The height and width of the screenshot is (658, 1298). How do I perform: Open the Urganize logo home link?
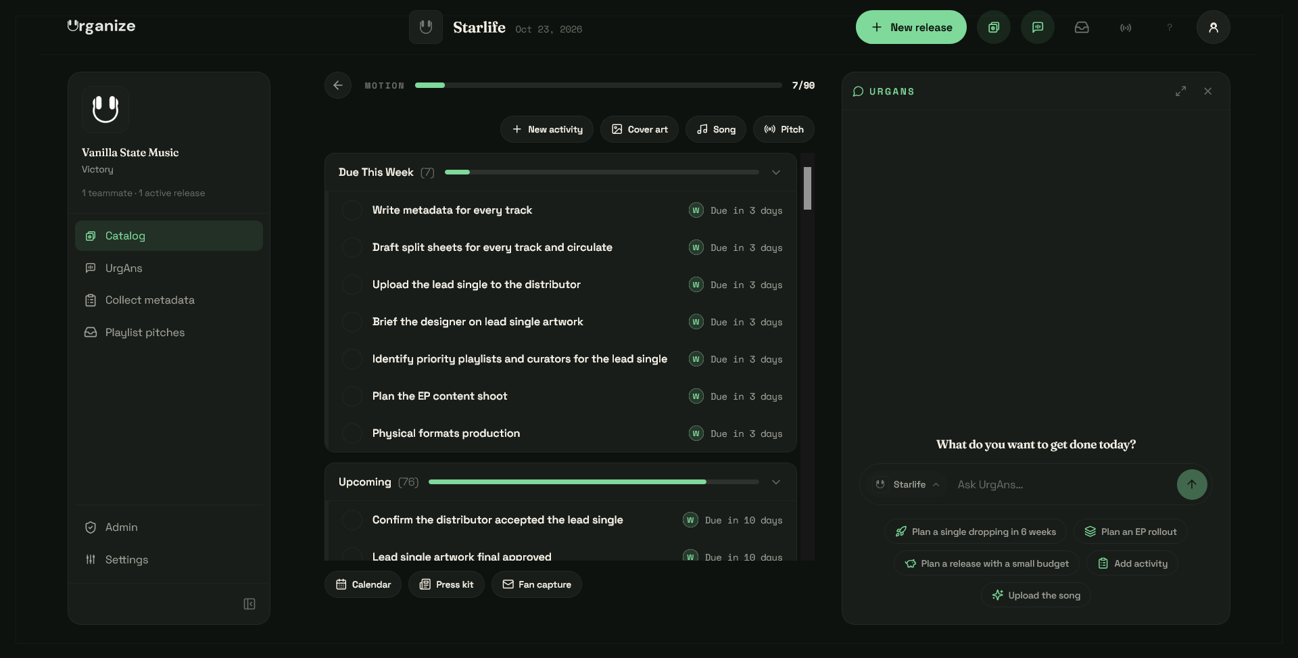coord(101,26)
